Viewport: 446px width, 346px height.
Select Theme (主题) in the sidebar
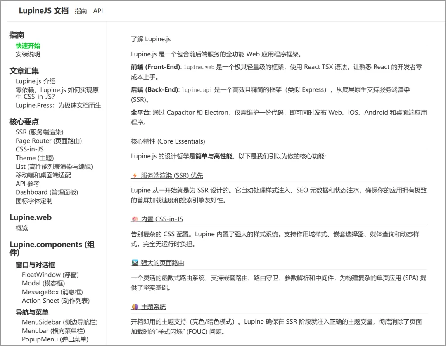(x=35, y=158)
